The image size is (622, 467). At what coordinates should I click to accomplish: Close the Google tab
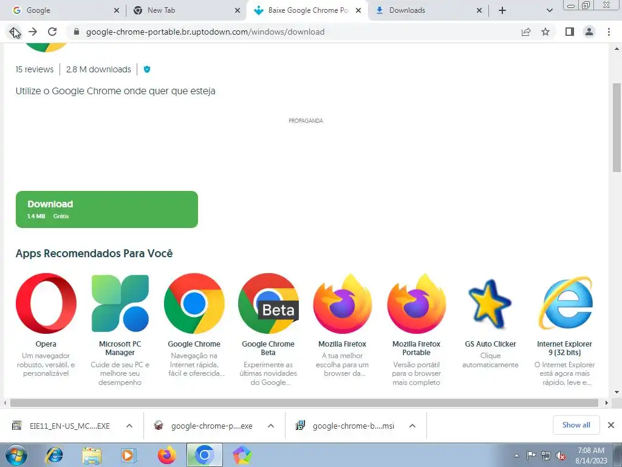click(x=116, y=10)
